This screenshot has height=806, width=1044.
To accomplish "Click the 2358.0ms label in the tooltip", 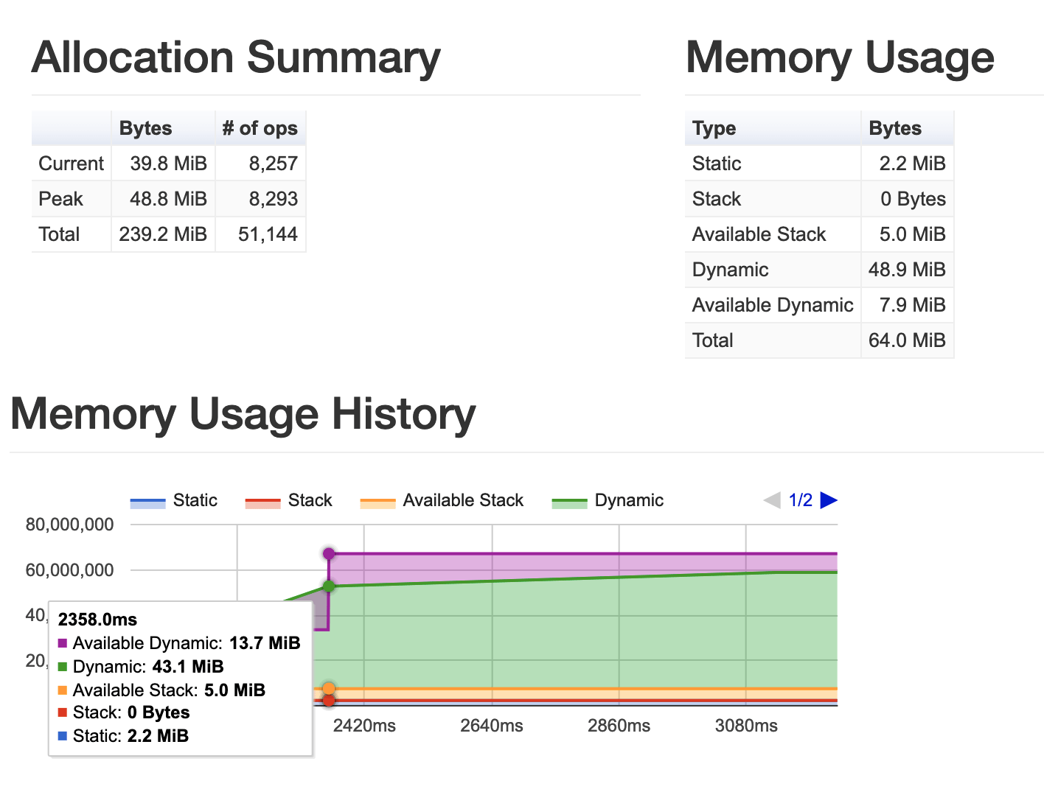I will (98, 620).
